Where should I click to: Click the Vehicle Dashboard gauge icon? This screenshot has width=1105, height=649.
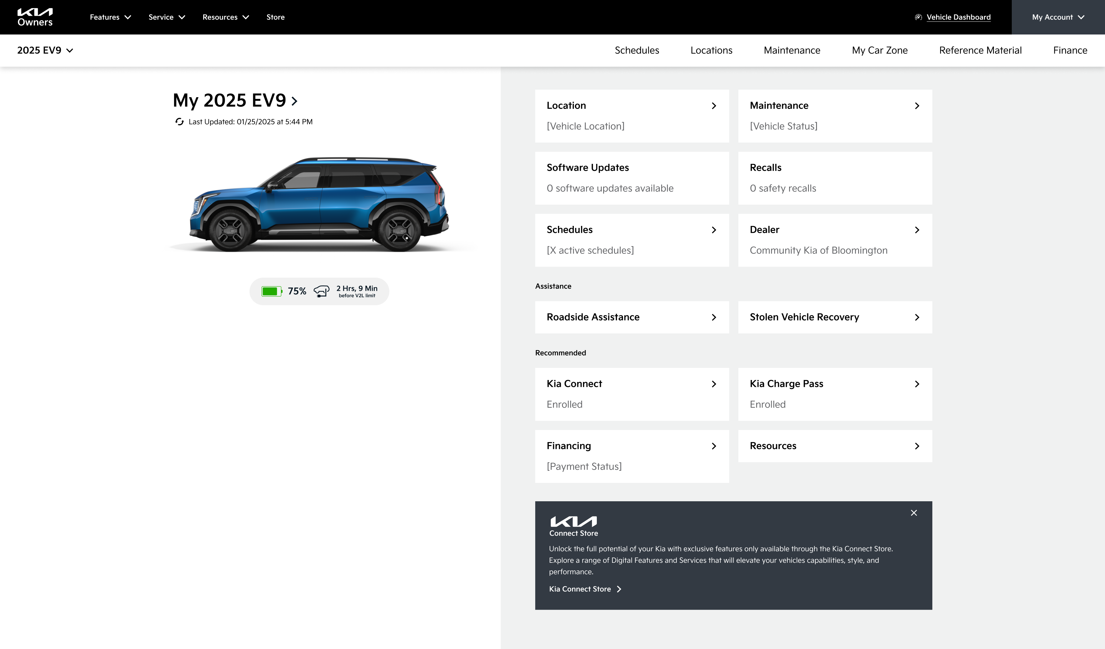tap(918, 17)
